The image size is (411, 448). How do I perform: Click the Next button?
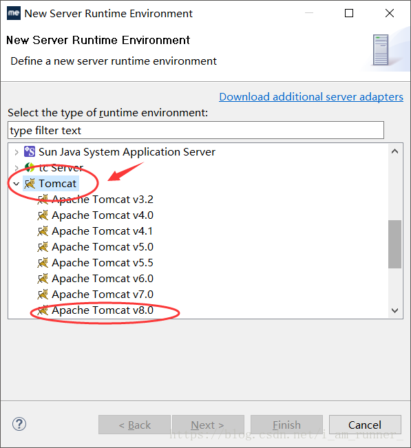click(x=208, y=425)
